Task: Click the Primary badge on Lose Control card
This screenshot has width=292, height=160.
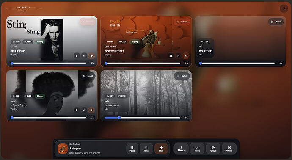Action: tap(110, 42)
